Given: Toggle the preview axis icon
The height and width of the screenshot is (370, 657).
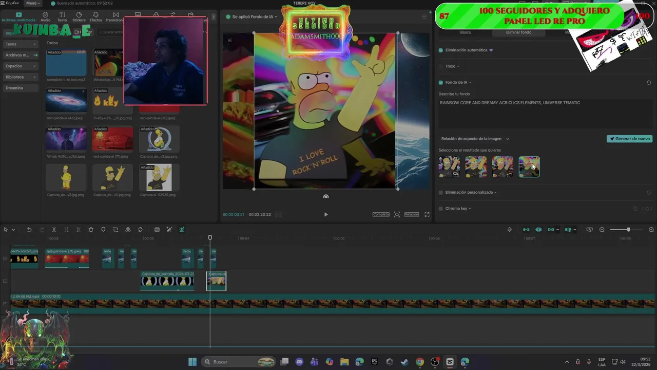Looking at the screenshot, I should (568, 230).
